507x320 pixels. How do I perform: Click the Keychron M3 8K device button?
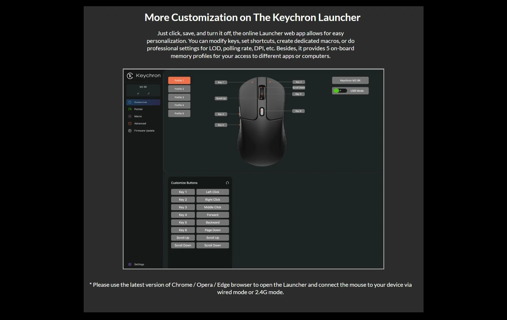(350, 80)
